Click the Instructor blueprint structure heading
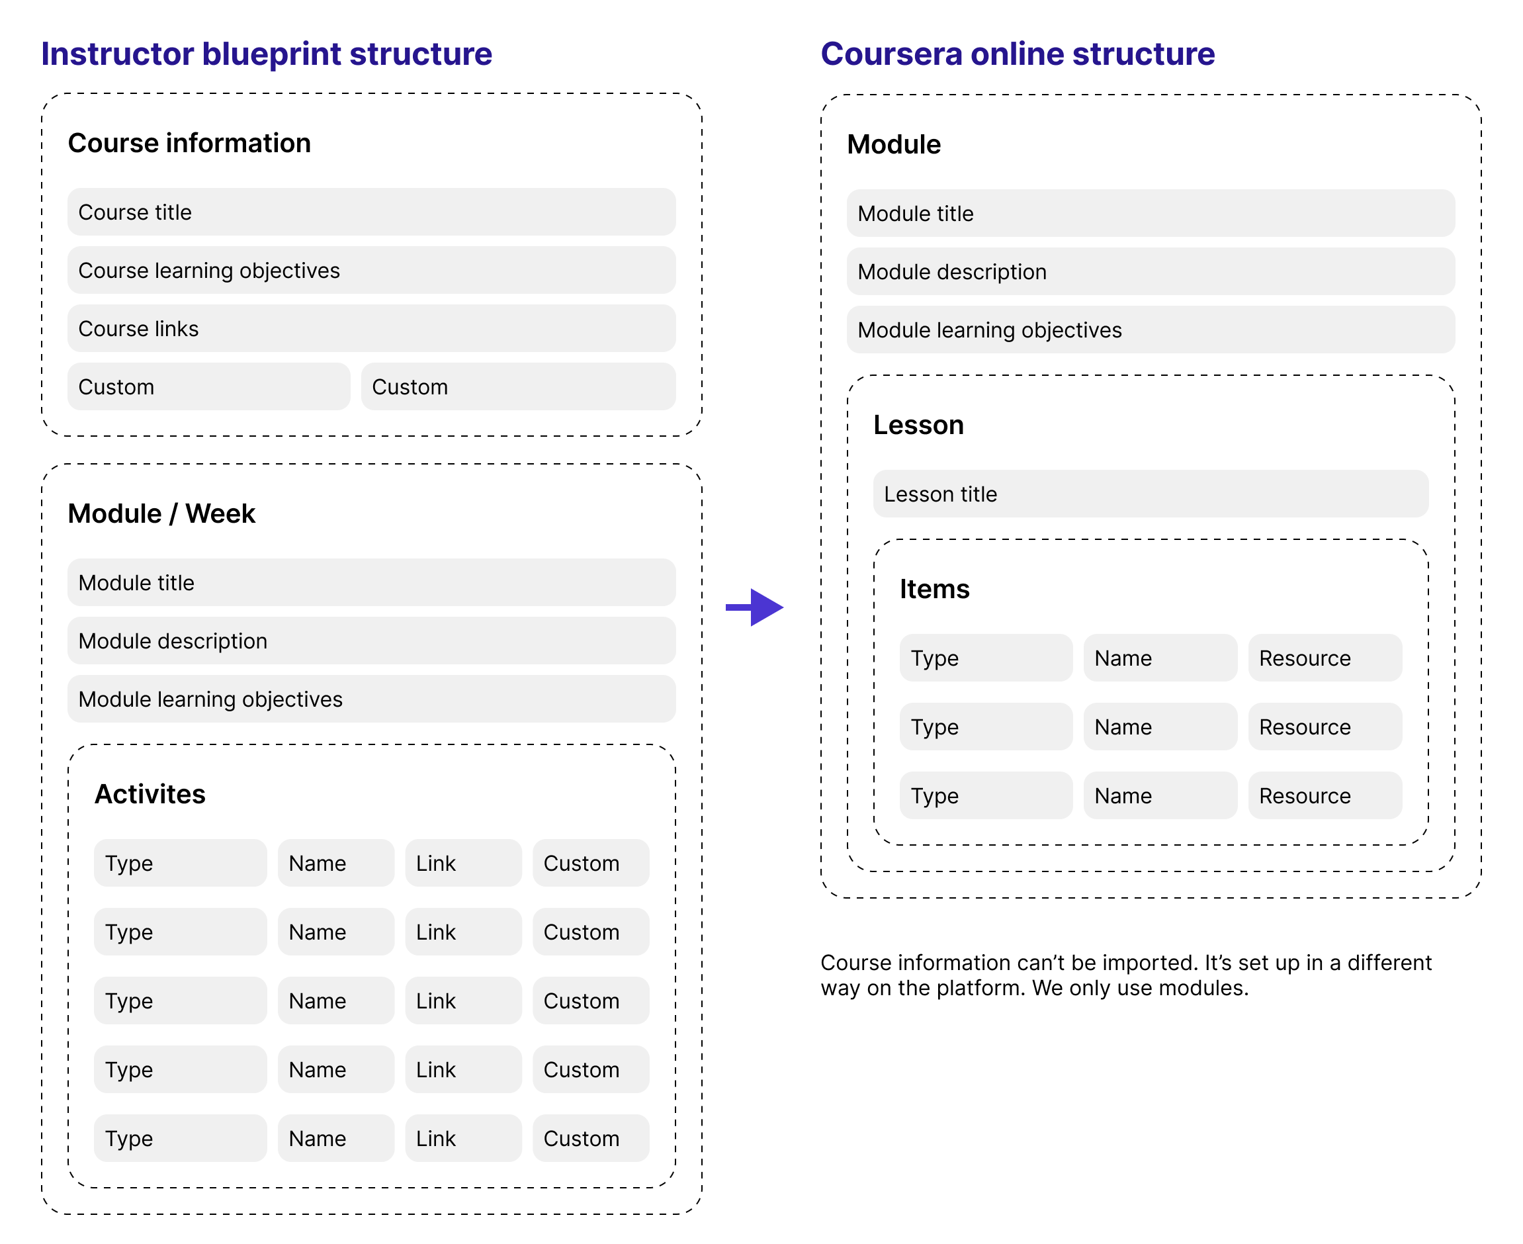This screenshot has height=1244, width=1523. (x=267, y=54)
